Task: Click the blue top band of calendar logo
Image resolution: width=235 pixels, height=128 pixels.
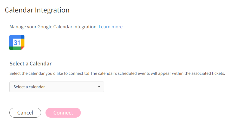Action: coord(17,37)
